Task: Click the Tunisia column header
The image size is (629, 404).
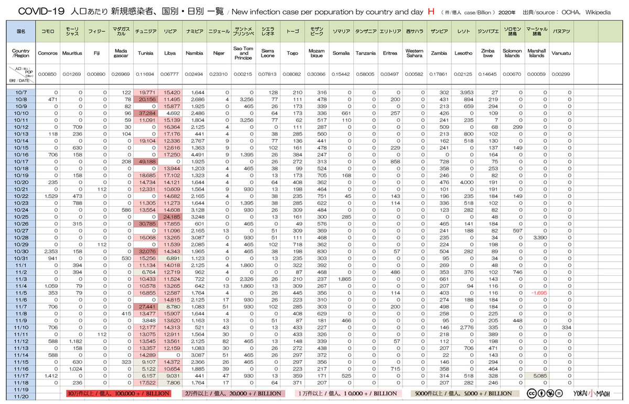Action: point(145,53)
